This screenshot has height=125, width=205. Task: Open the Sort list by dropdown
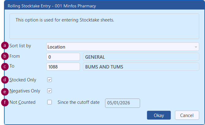pyautogui.click(x=122, y=47)
